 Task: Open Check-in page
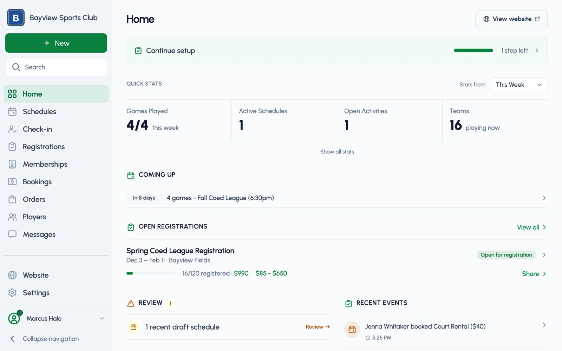[x=56, y=129]
